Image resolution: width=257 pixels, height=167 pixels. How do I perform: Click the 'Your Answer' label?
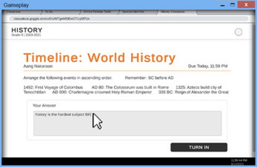44,105
